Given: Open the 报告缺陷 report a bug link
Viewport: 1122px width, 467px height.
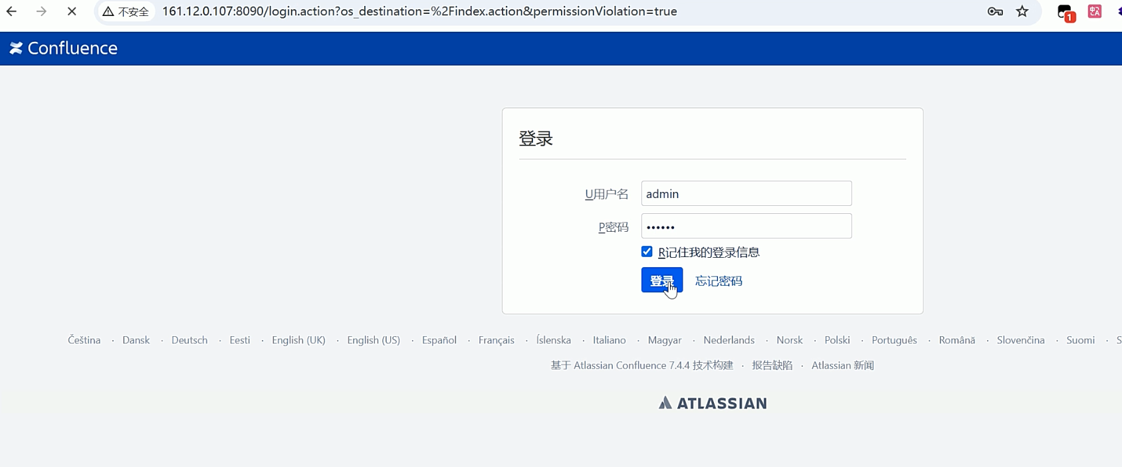Looking at the screenshot, I should 772,365.
